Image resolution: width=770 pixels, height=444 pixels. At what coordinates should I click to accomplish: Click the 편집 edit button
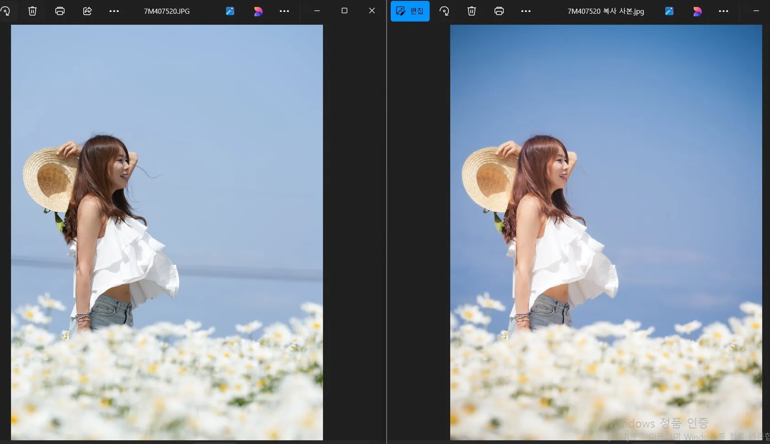(410, 11)
